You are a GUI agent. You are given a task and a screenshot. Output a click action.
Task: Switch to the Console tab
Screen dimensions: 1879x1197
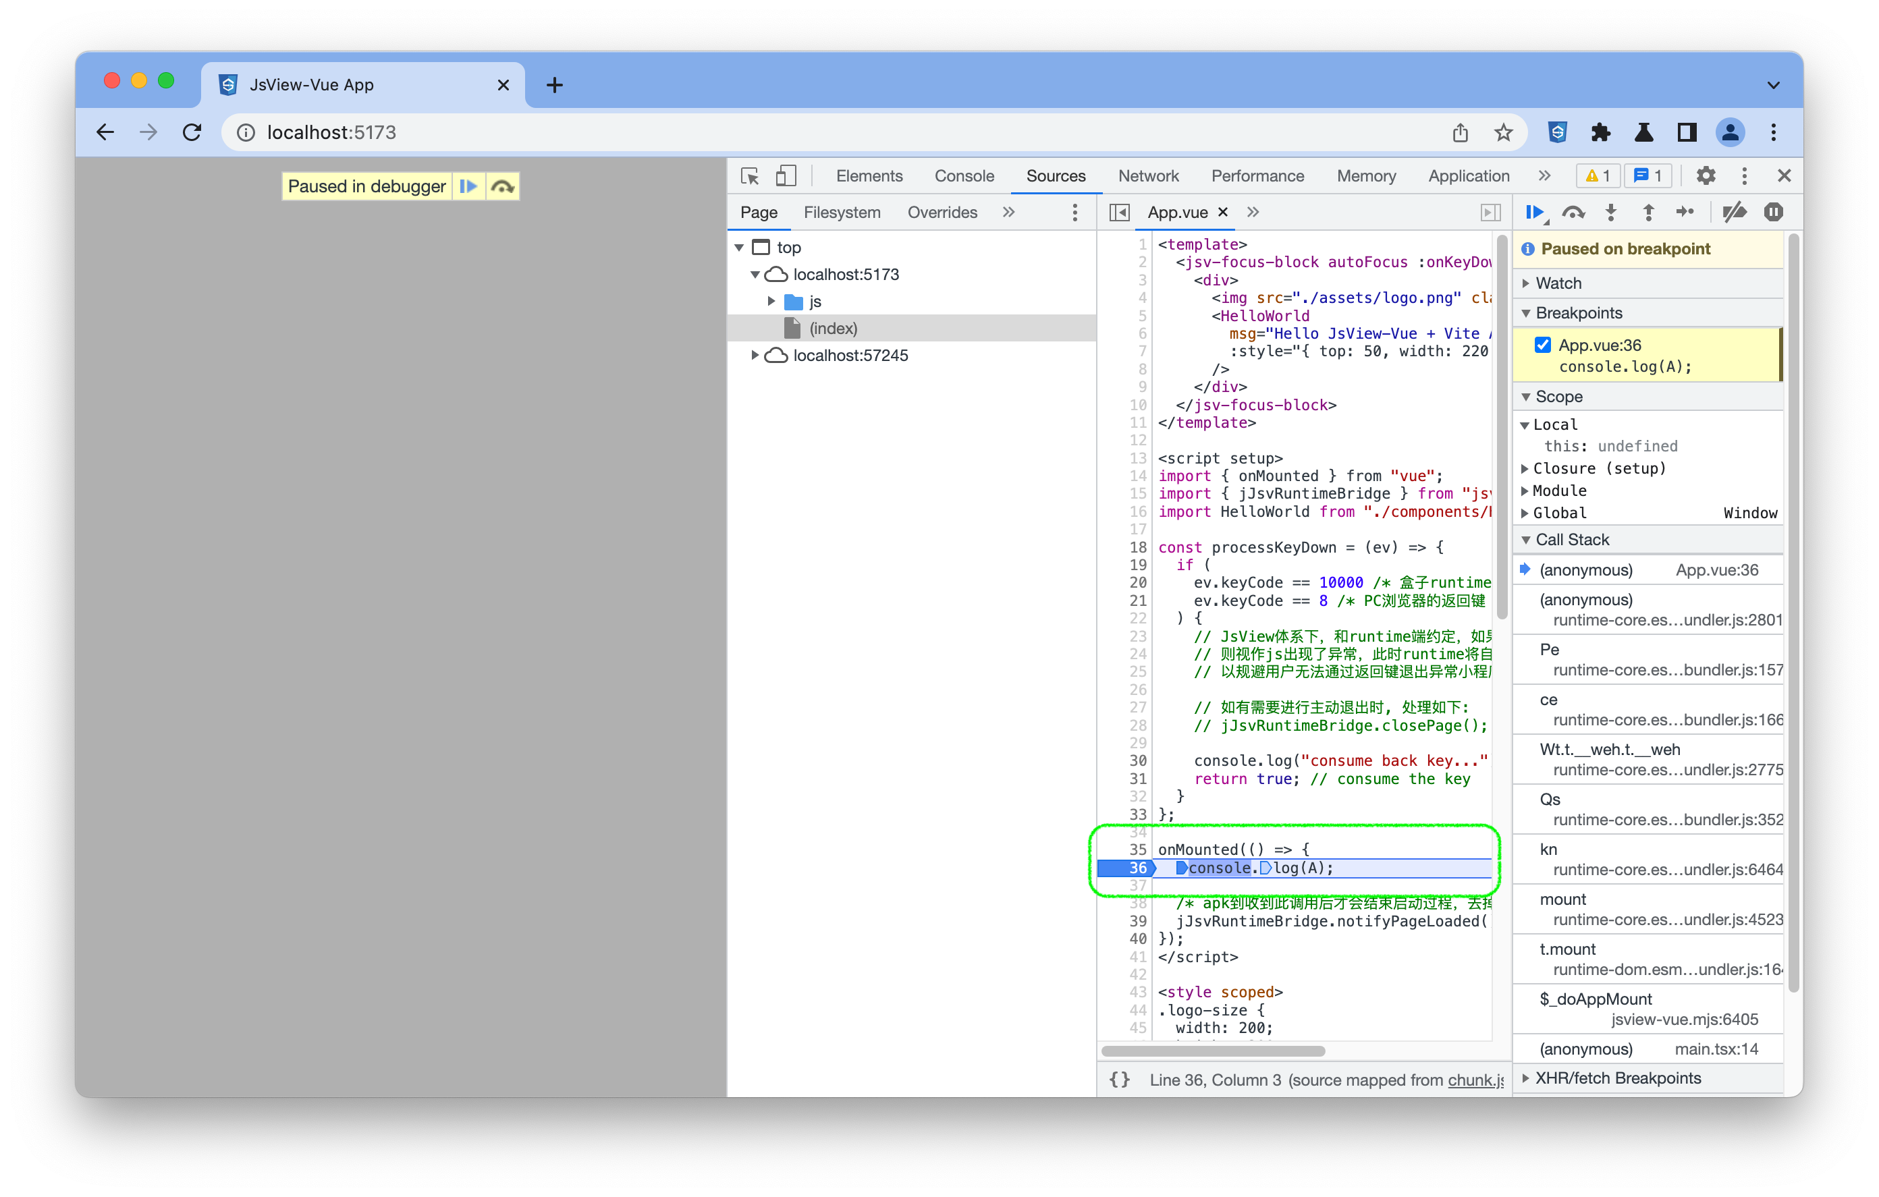pos(964,176)
